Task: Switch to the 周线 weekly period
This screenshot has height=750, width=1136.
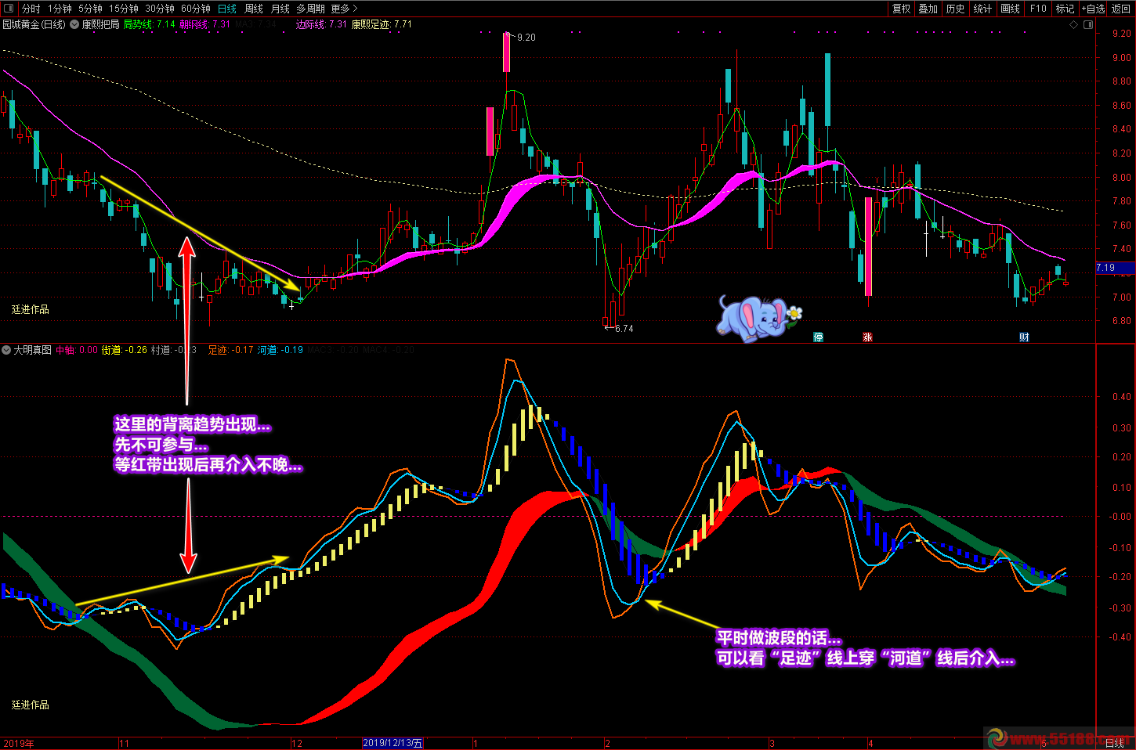Action: point(254,9)
